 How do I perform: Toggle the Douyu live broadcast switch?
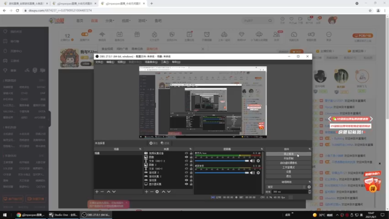85,34
